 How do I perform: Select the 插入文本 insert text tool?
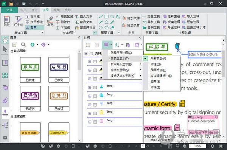click(84, 17)
